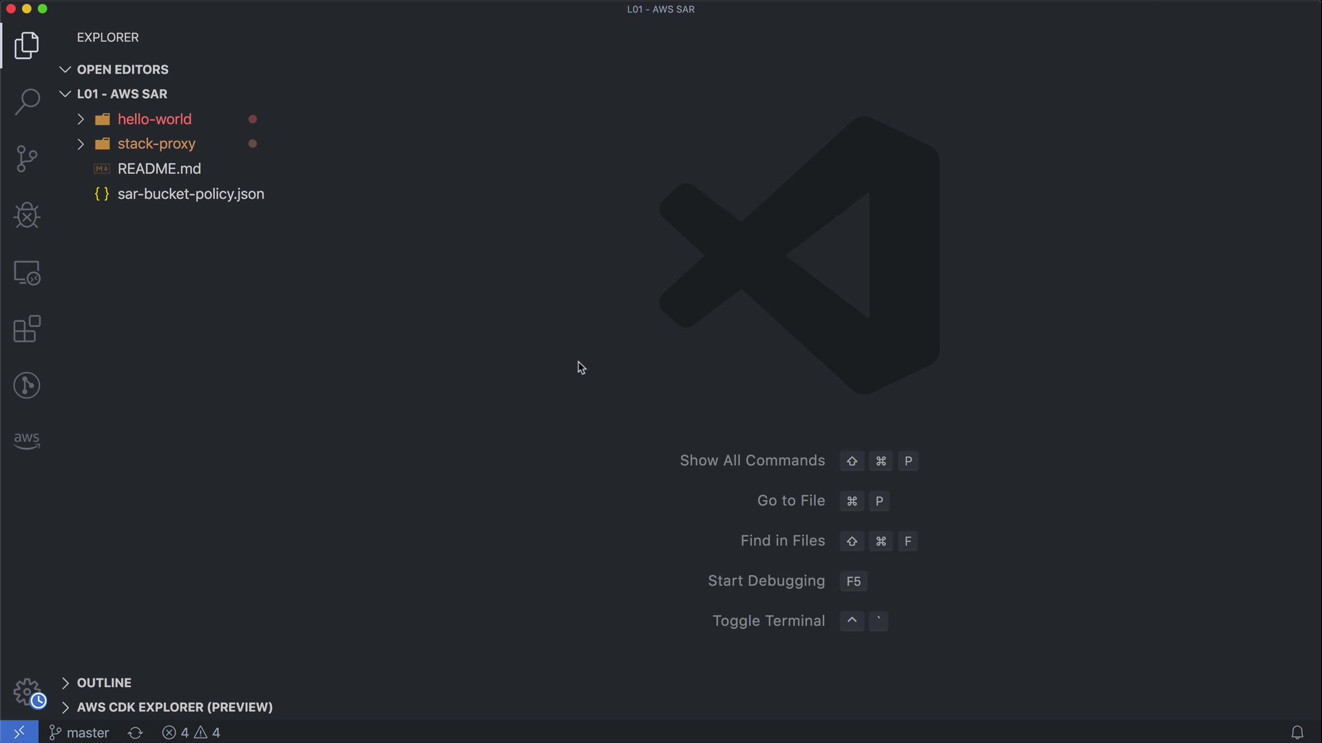
Task: Click the synchronize changes icon
Action: 135,733
